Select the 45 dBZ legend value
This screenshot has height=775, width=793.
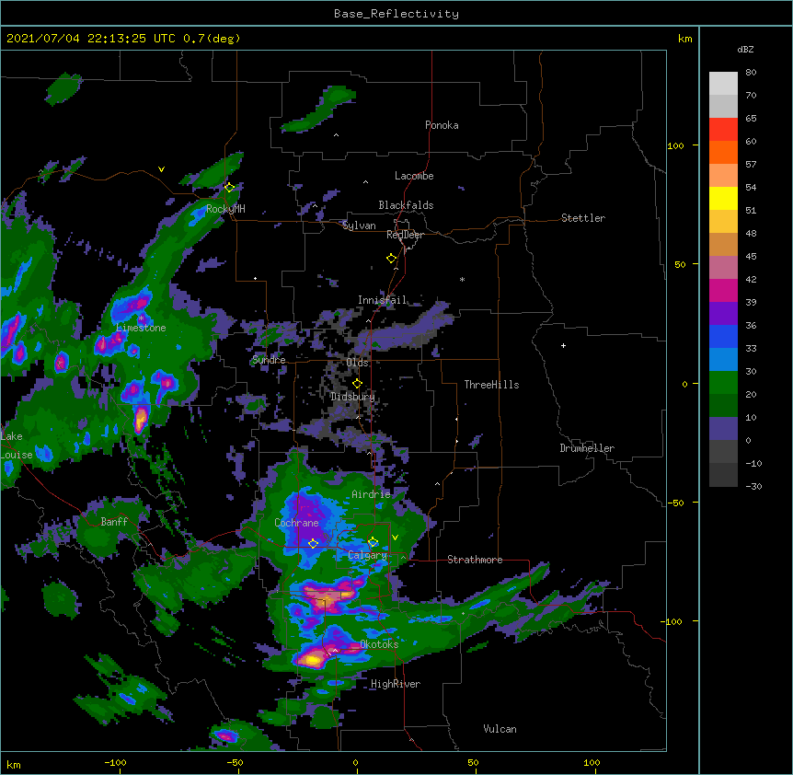coord(751,256)
